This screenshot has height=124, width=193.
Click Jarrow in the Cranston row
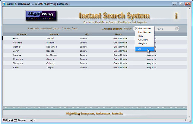(84, 59)
